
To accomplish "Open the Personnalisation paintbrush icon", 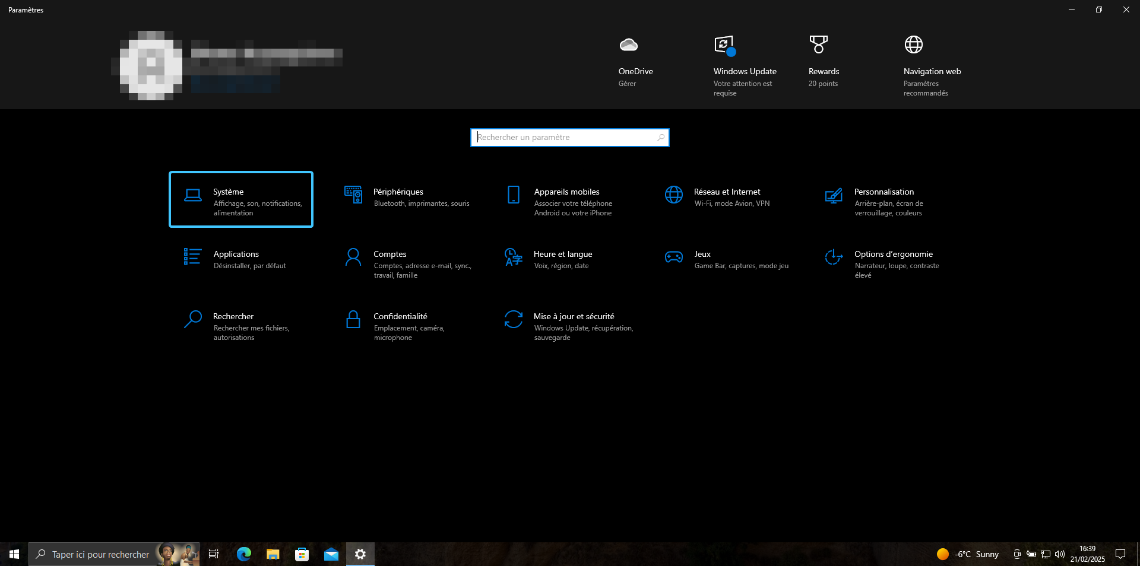I will click(834, 195).
